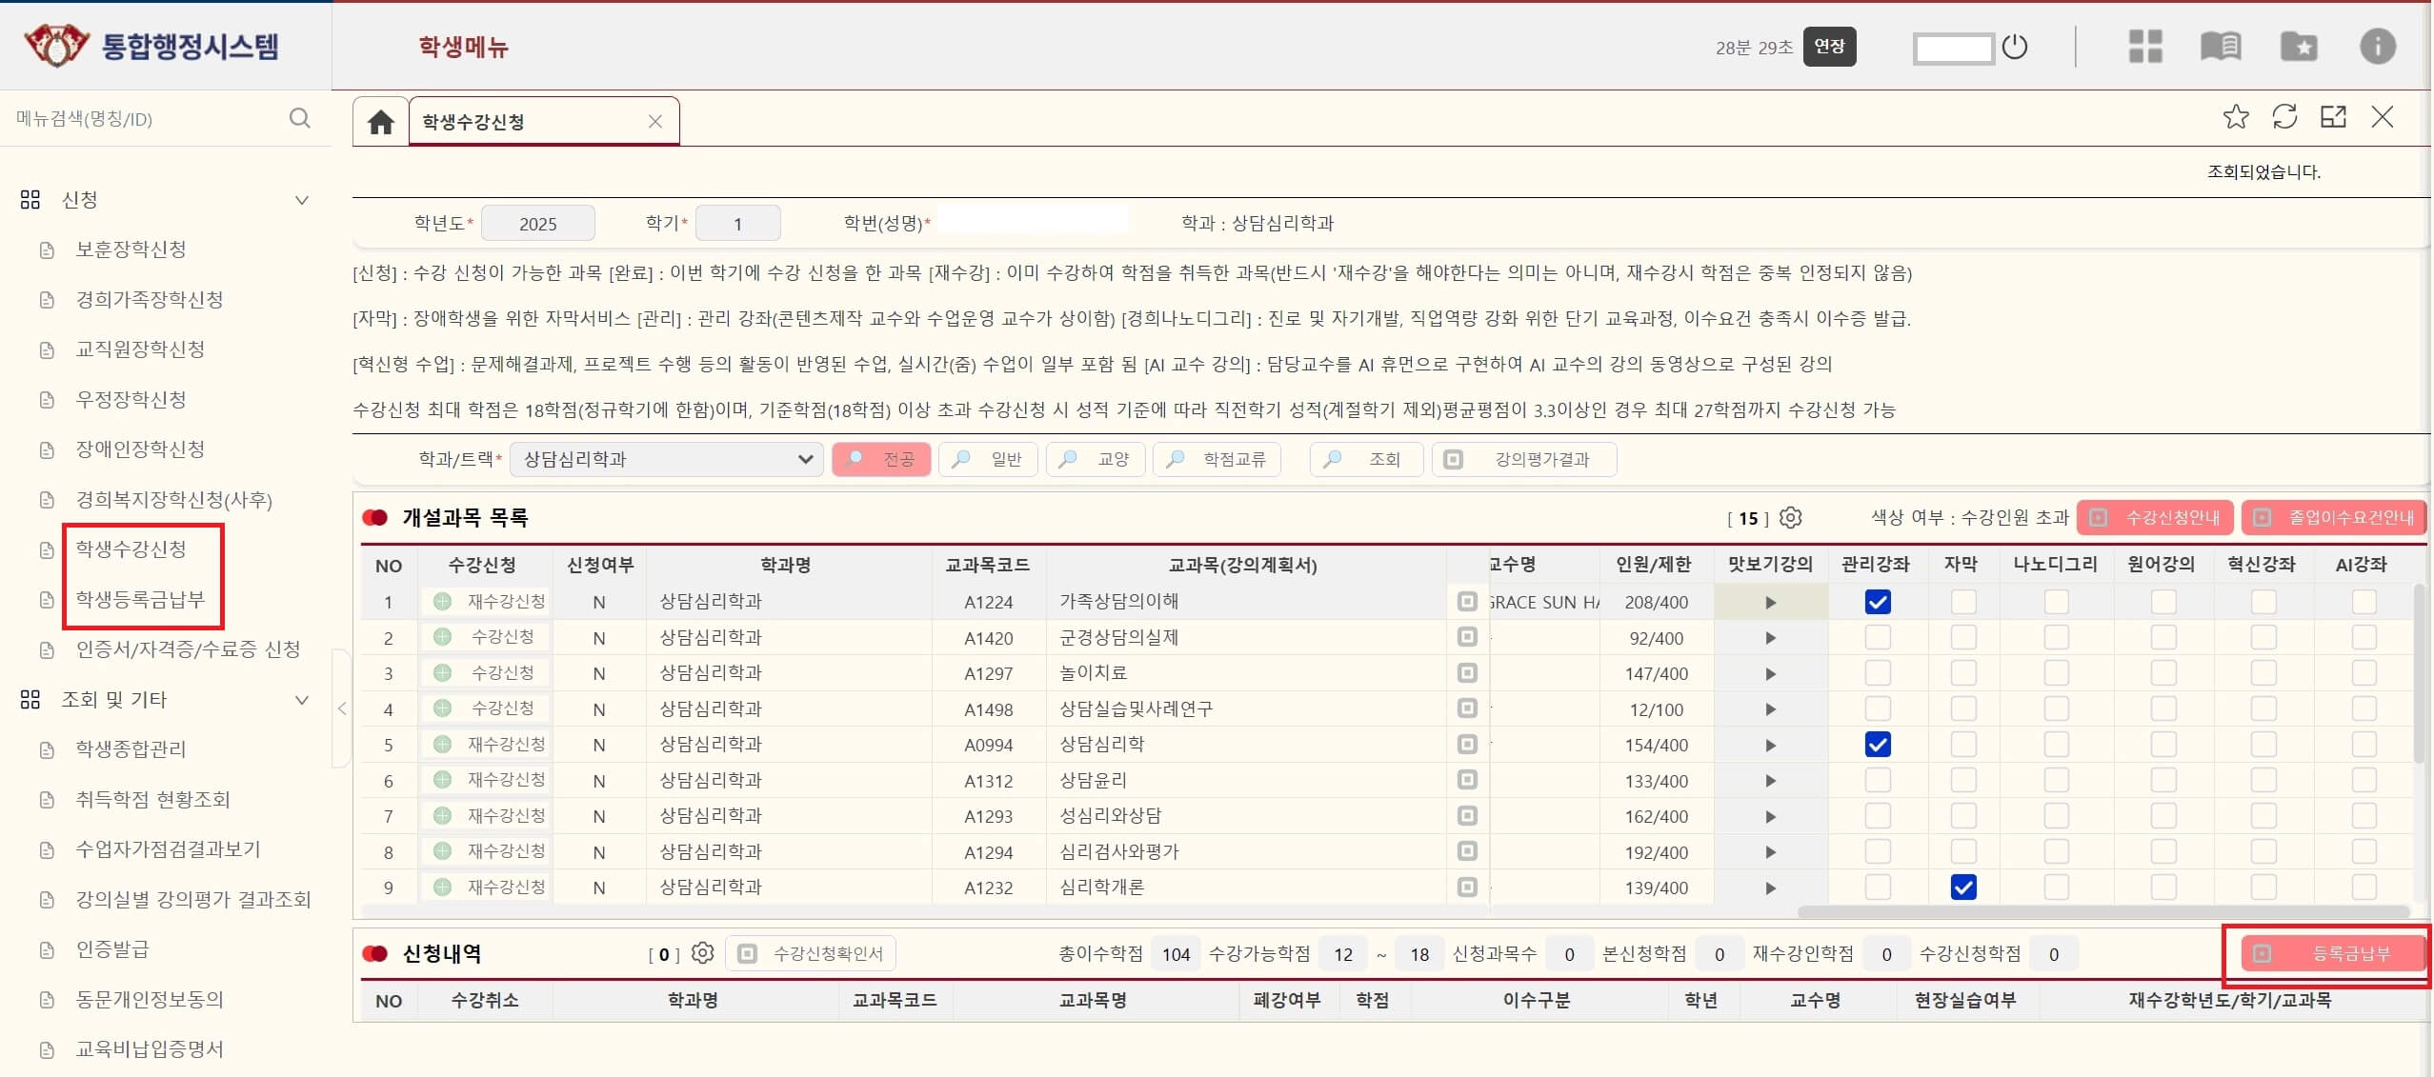Viewport: 2434px width, 1077px height.
Task: Open 수강신청확인서 button
Action: 811,953
